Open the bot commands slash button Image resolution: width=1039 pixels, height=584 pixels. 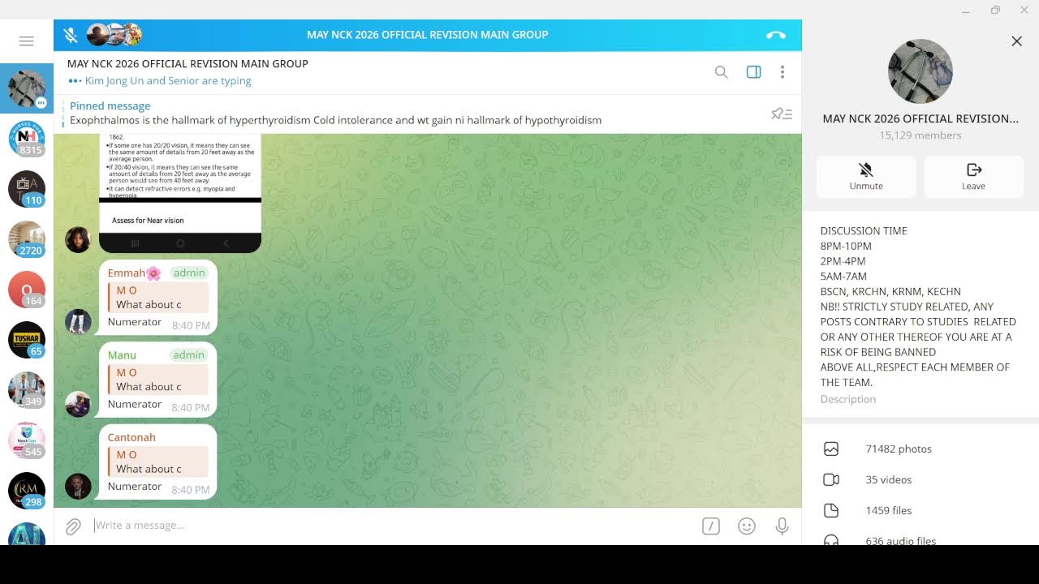coord(711,526)
